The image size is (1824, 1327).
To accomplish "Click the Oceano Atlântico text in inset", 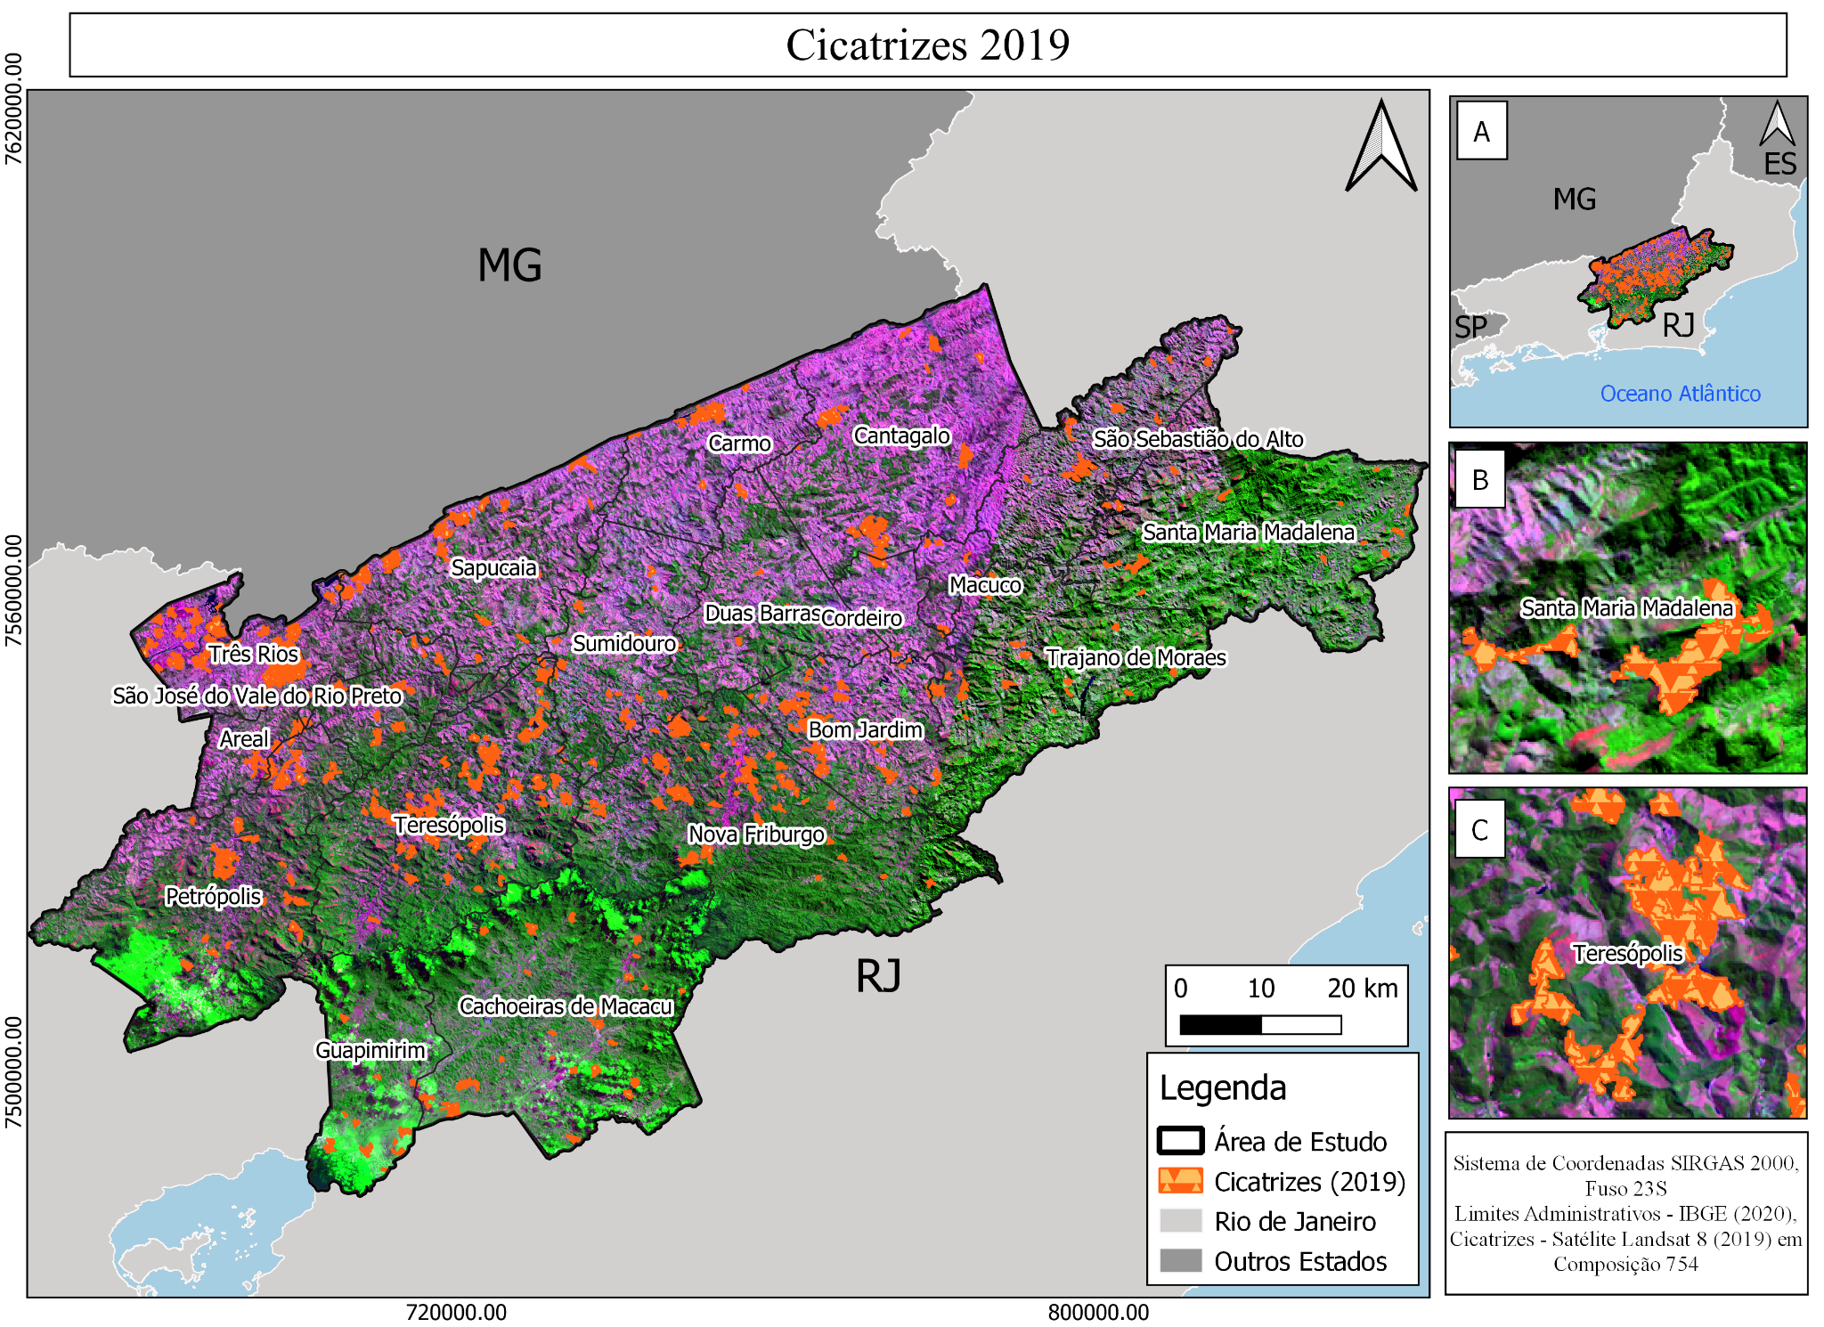I will pos(1680,394).
